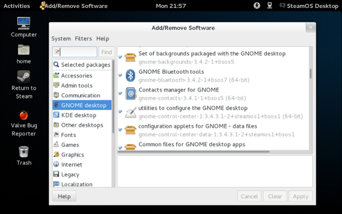
Task: Open the Filters menu
Action: (83, 38)
